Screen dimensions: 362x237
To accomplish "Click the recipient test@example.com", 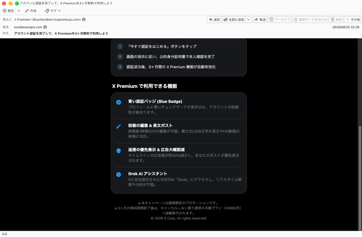I will (x=28, y=27).
